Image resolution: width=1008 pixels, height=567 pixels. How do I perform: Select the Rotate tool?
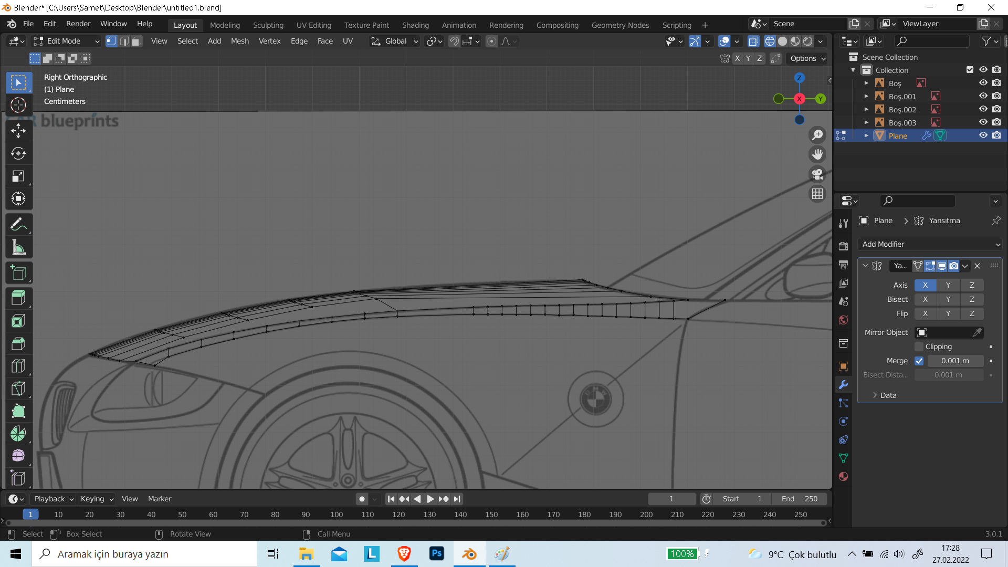pos(18,153)
